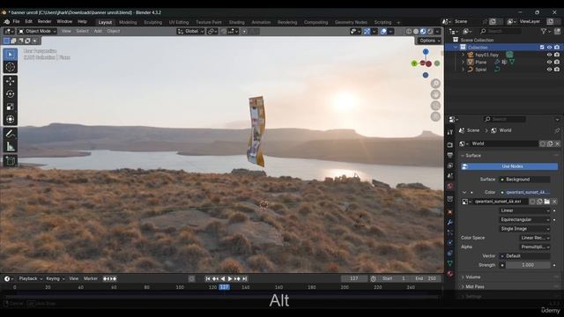564x317 pixels.
Task: Disable Spiral in renders camera icon
Action: tap(557, 70)
